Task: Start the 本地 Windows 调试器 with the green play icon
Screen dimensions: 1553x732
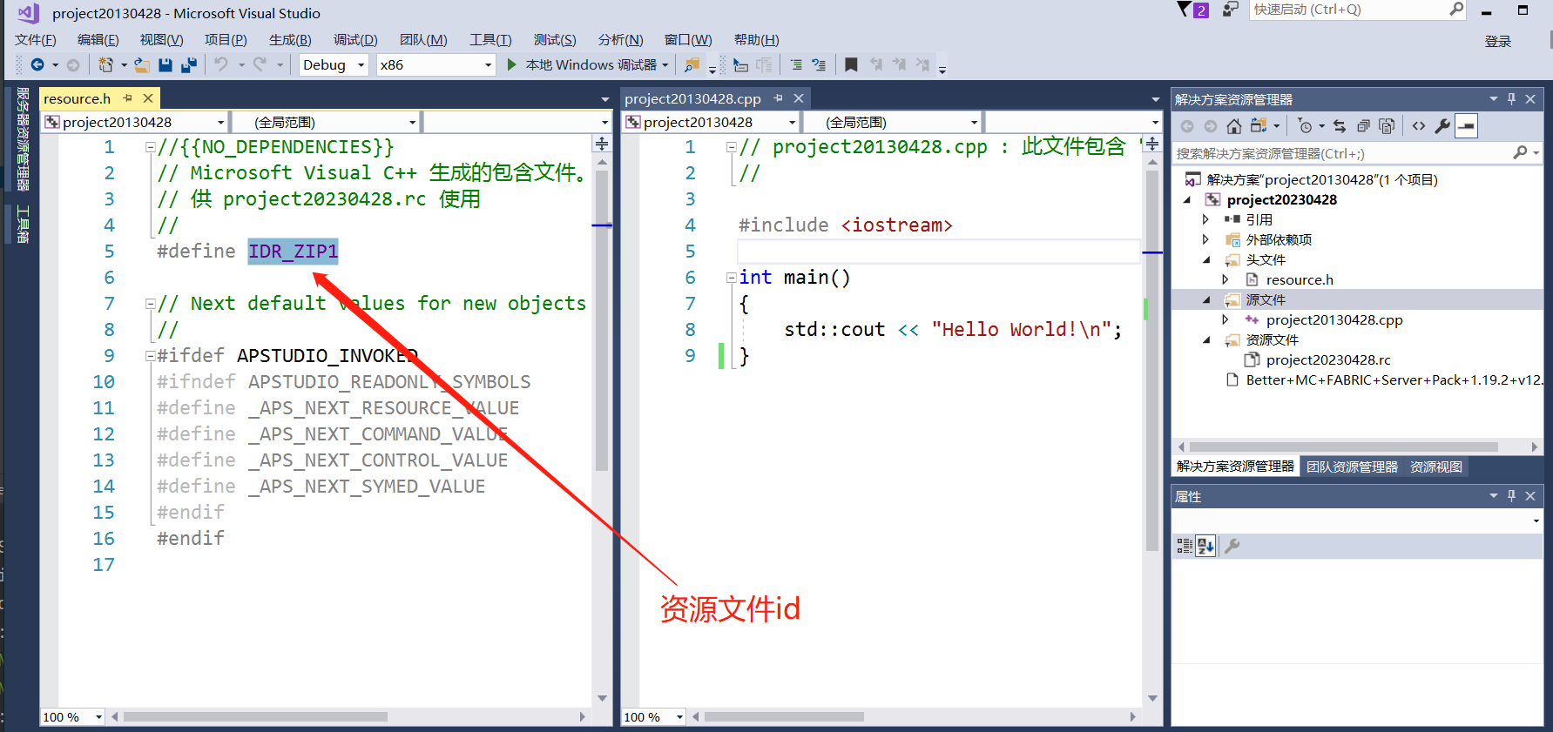Action: 512,64
